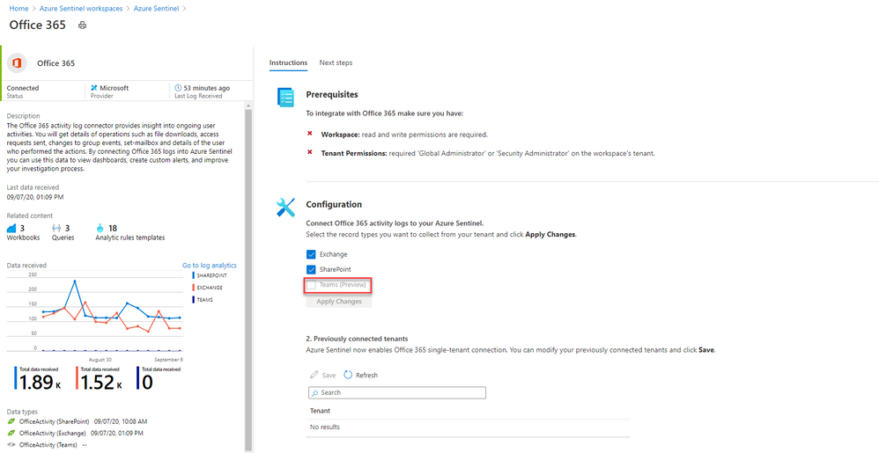Click OfficeActivity (Exchange) data type row
Screen dimensions: 879x453
tap(75, 434)
